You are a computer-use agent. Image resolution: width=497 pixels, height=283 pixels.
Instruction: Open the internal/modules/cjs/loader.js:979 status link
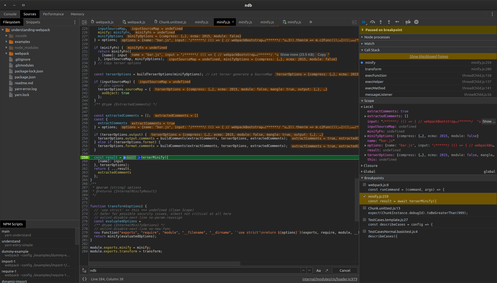click(x=330, y=279)
